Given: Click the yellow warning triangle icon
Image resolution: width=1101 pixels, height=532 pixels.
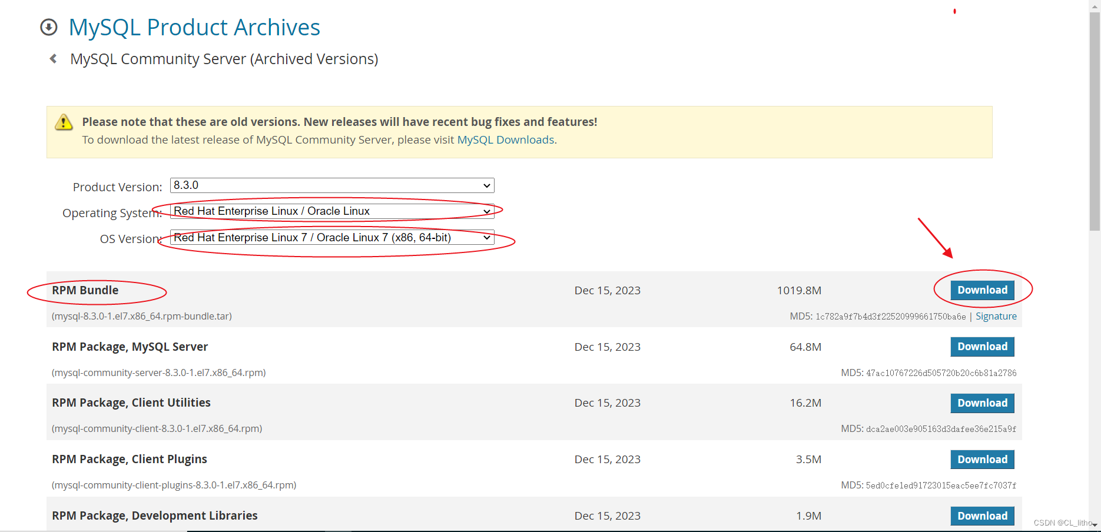Looking at the screenshot, I should pos(64,122).
